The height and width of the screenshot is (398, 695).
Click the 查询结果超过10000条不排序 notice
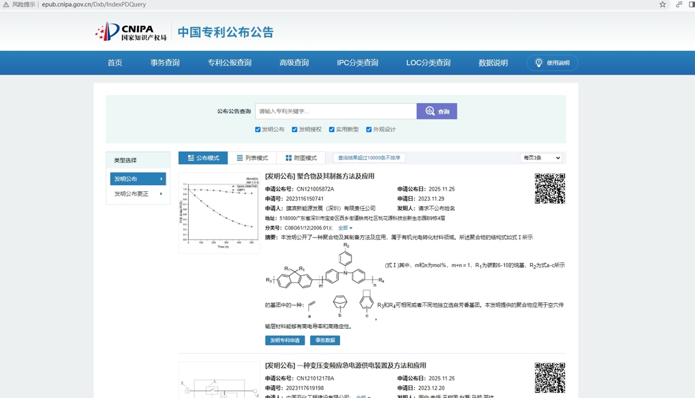click(x=369, y=158)
